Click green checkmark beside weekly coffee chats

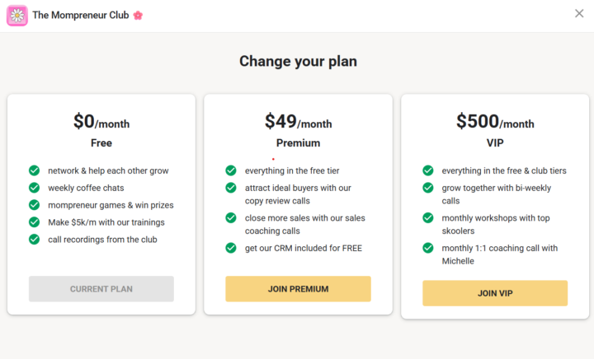[34, 188]
